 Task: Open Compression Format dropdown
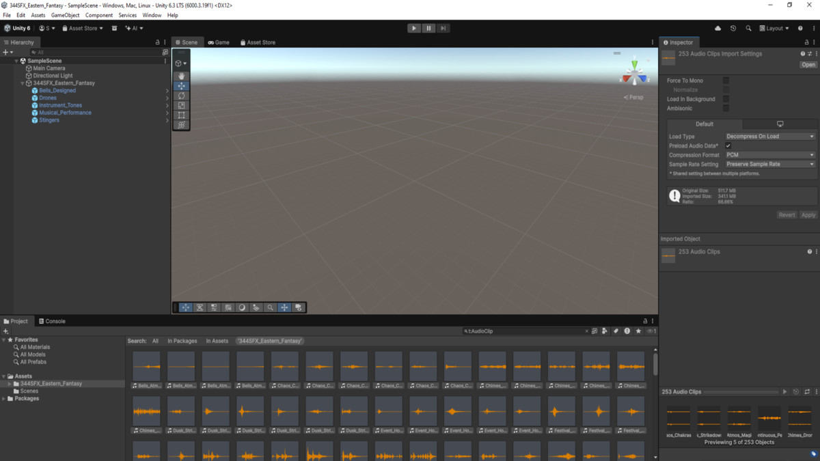pyautogui.click(x=770, y=155)
